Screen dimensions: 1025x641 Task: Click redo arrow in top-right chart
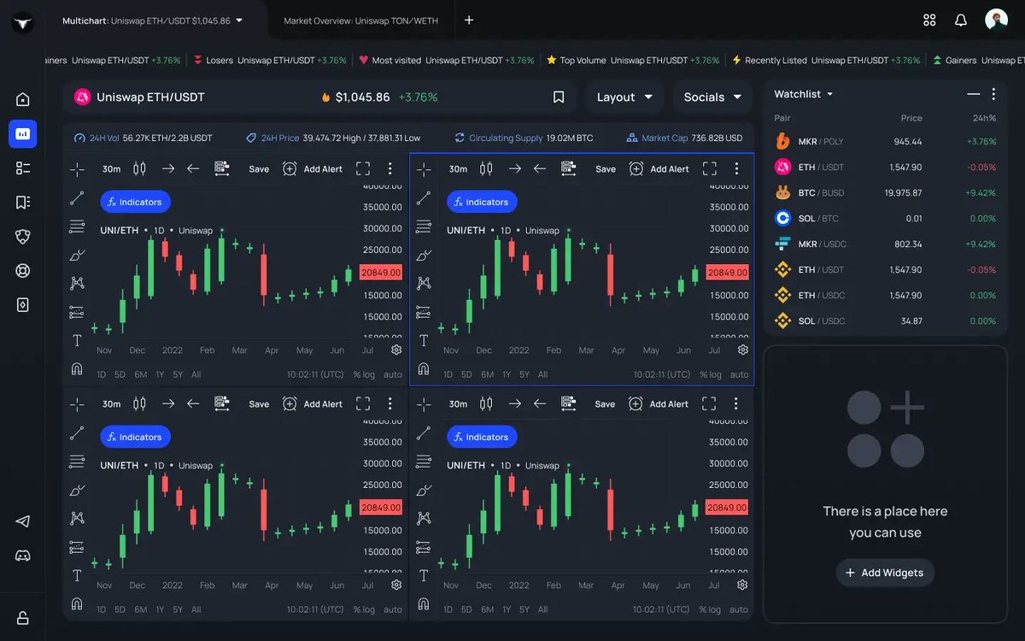[x=514, y=168]
